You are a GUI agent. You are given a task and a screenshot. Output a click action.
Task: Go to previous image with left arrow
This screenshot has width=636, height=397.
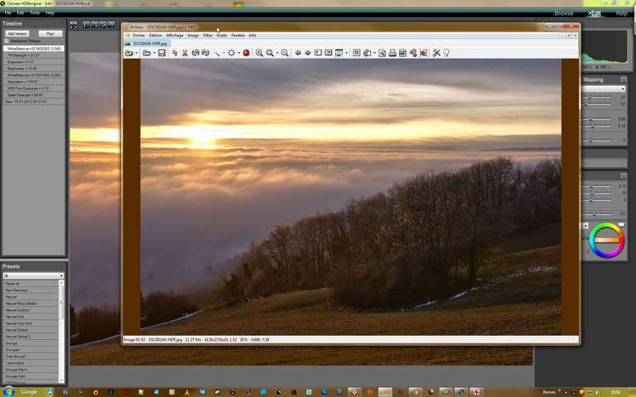(297, 53)
